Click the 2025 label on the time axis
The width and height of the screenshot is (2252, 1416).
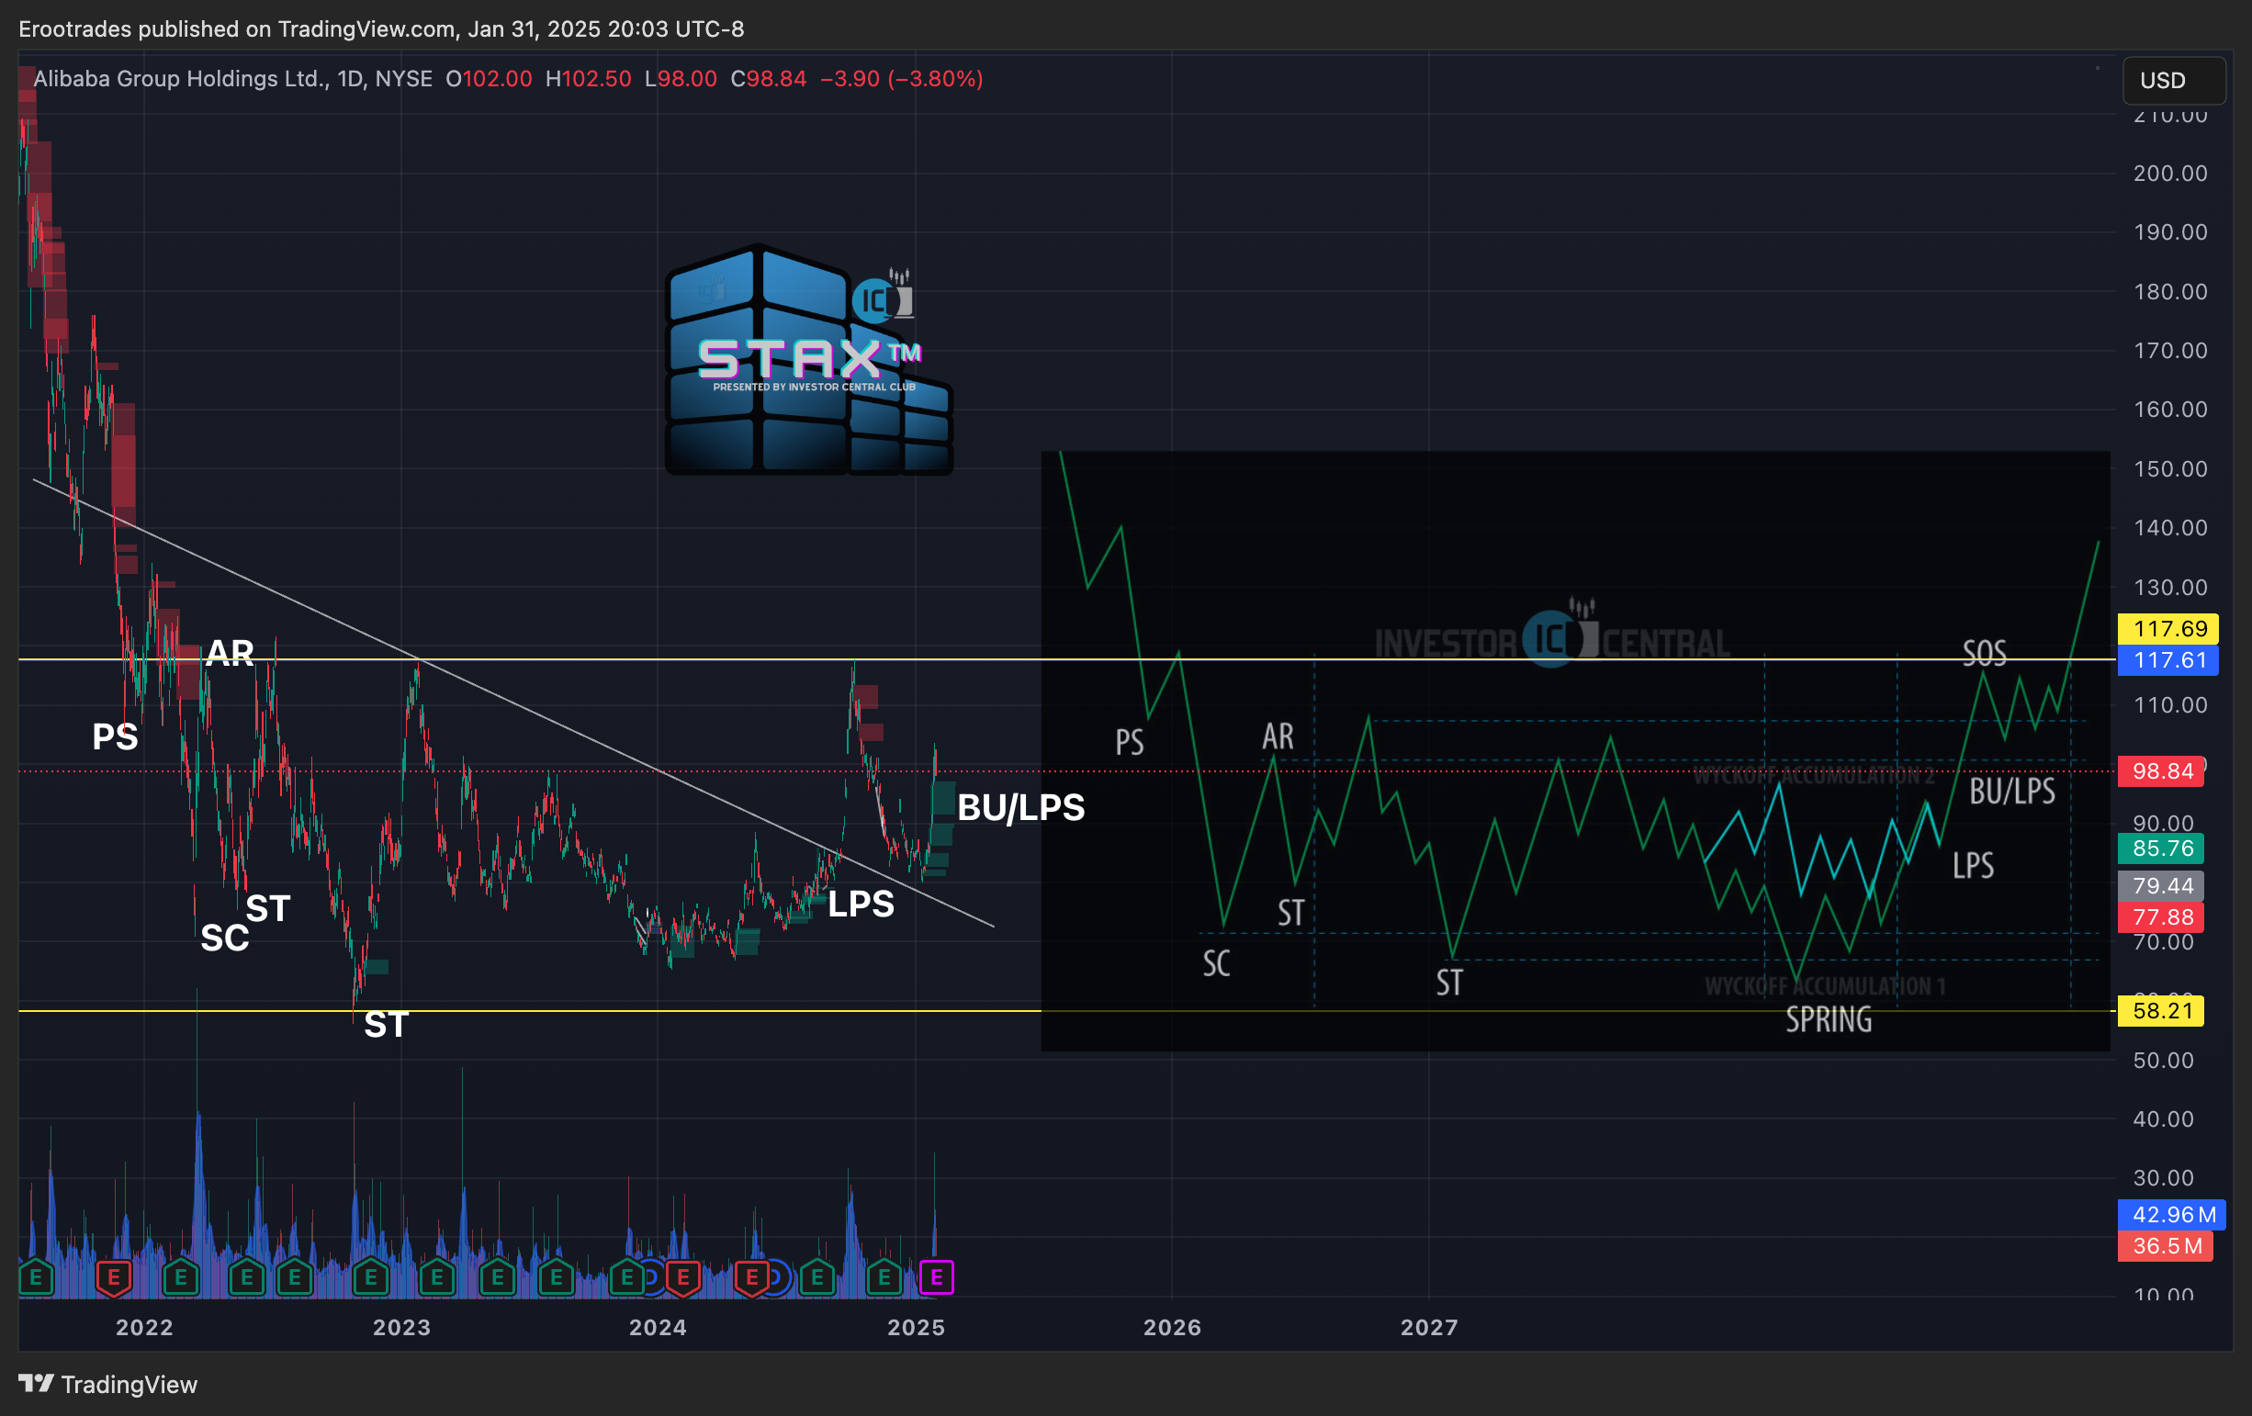[916, 1327]
